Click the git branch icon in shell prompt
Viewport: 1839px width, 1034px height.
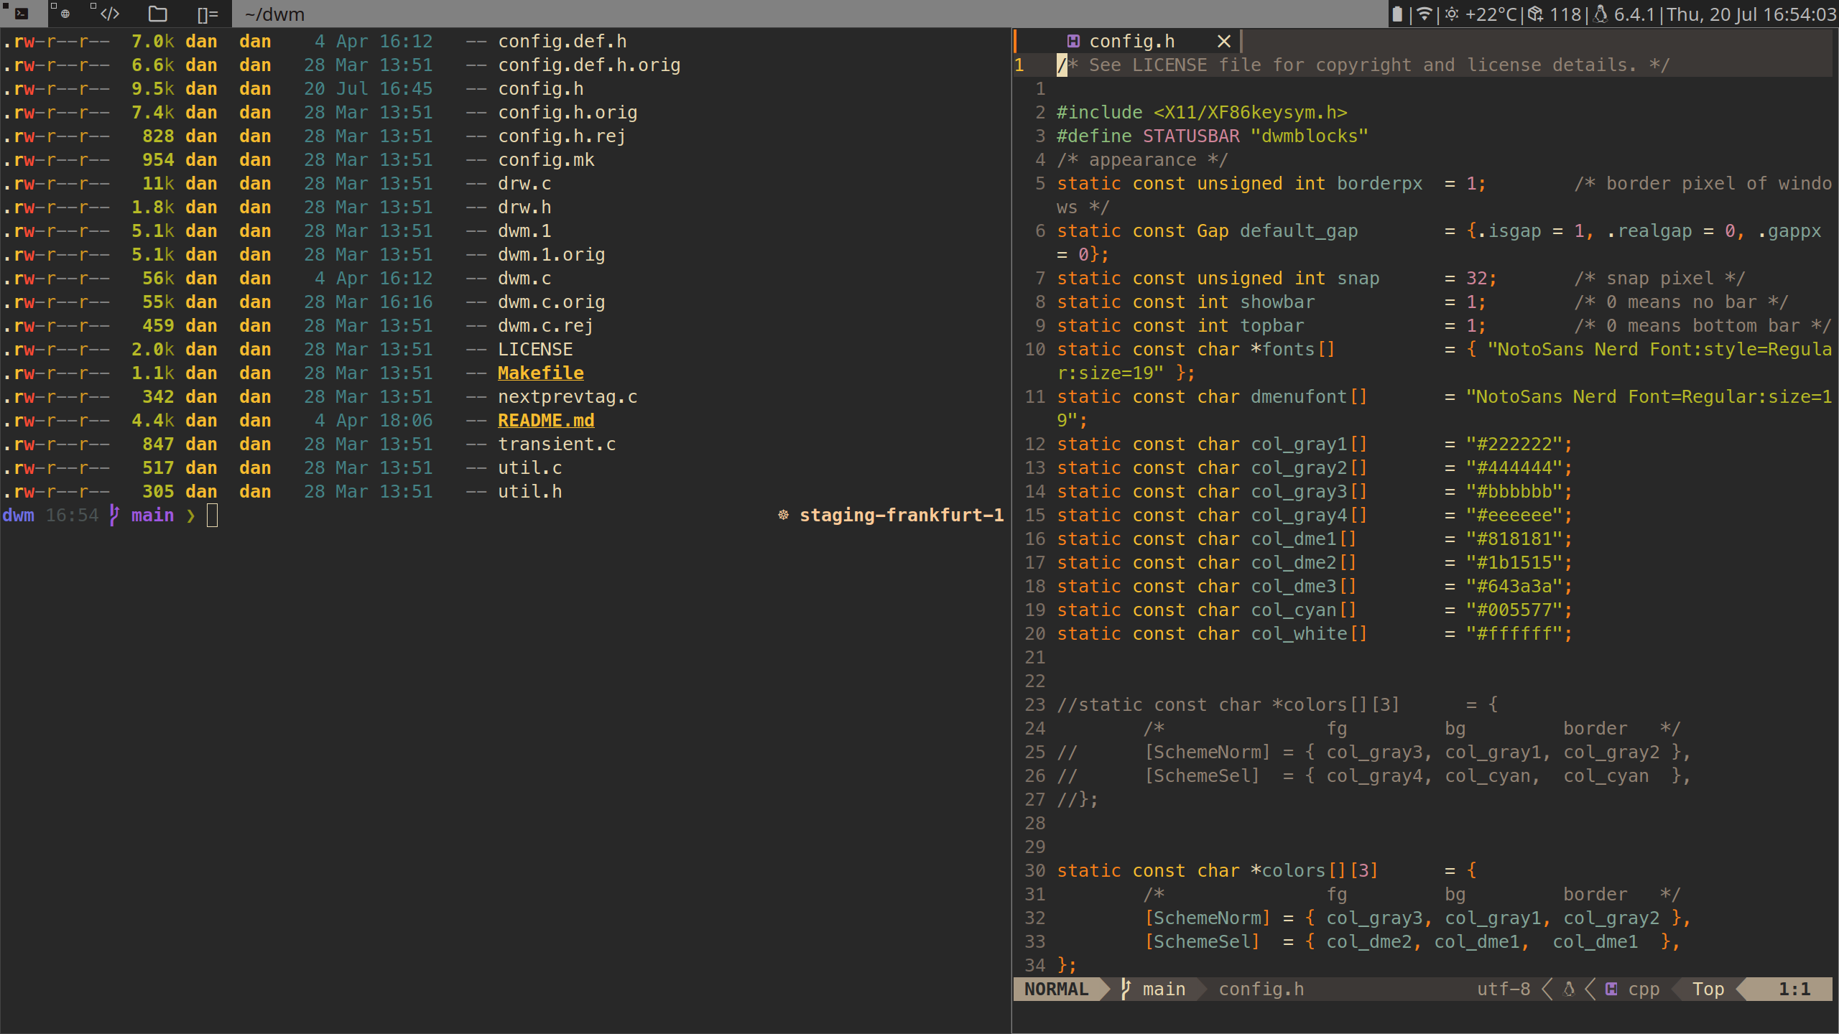coord(114,515)
